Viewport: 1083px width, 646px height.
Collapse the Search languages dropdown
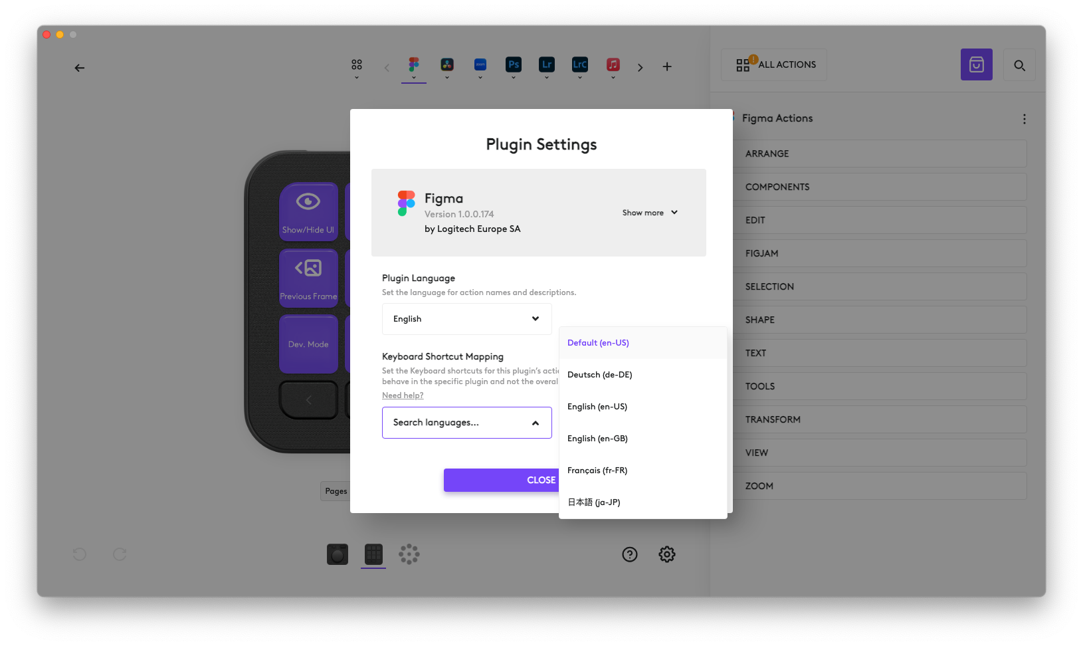tap(467, 423)
